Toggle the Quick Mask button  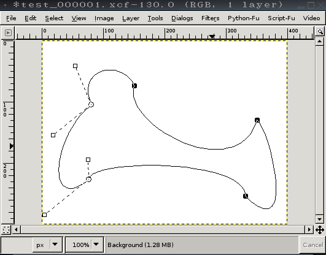6,230
